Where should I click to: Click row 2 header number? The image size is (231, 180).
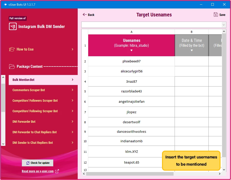[85, 61]
